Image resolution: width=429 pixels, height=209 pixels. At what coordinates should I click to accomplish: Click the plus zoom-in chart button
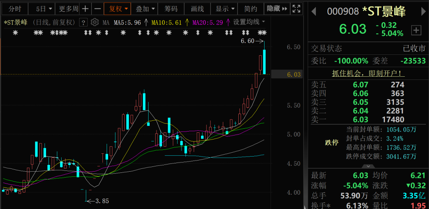click(x=85, y=9)
